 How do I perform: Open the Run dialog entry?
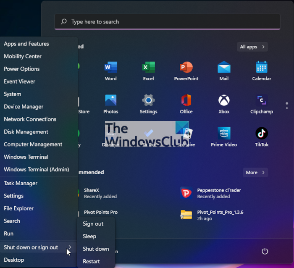coord(39,234)
